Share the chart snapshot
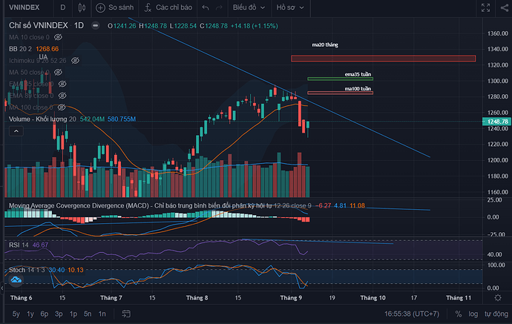 click(x=505, y=7)
